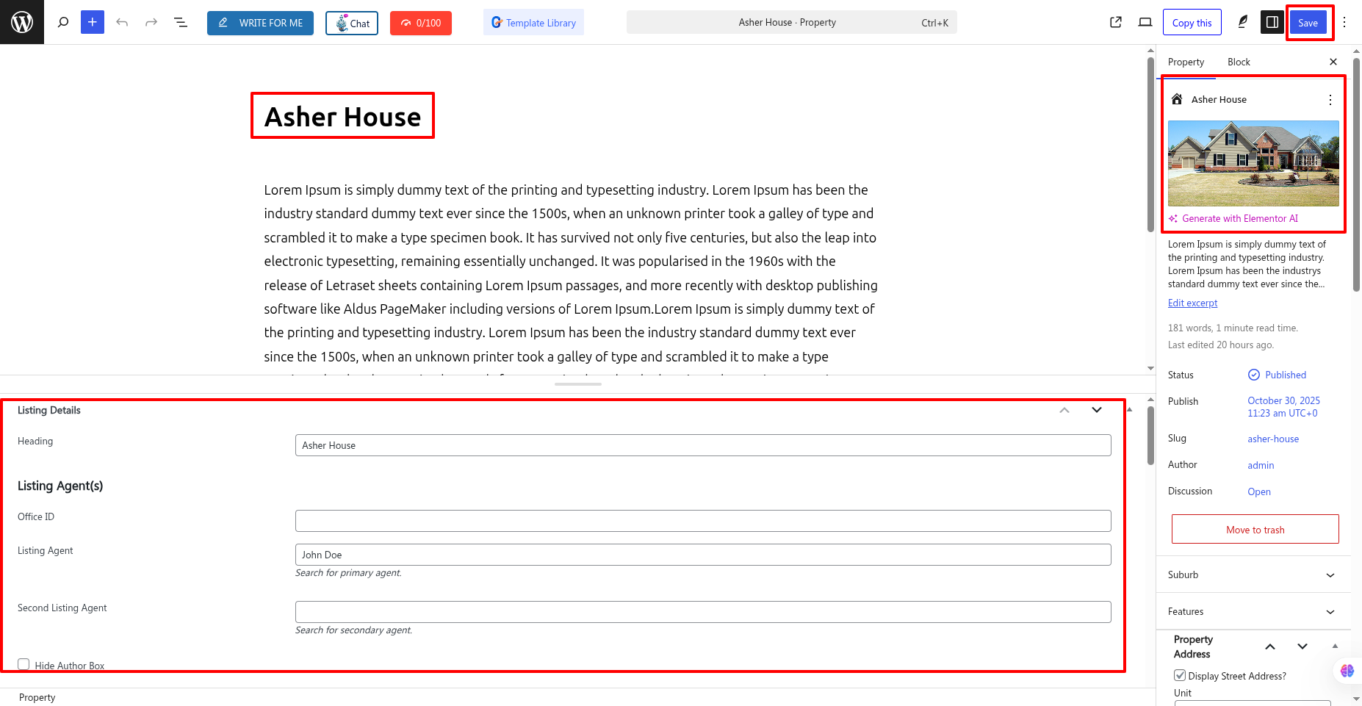Toggle the settings sidebar panel icon
Screen dimensions: 1362x706
[x=1272, y=22]
